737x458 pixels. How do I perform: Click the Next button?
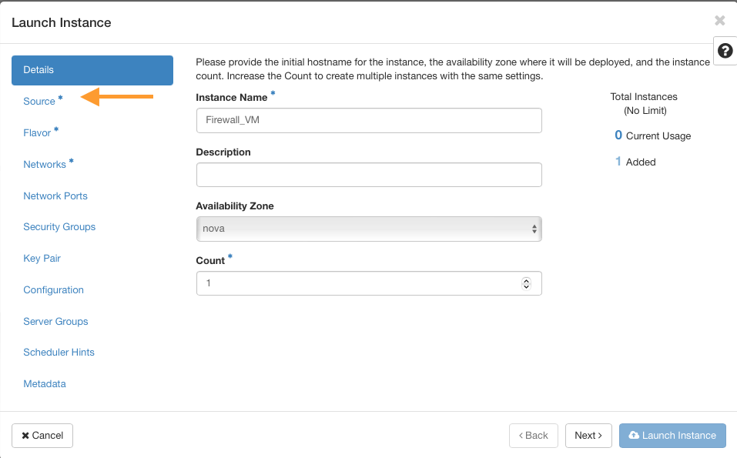[588, 436]
